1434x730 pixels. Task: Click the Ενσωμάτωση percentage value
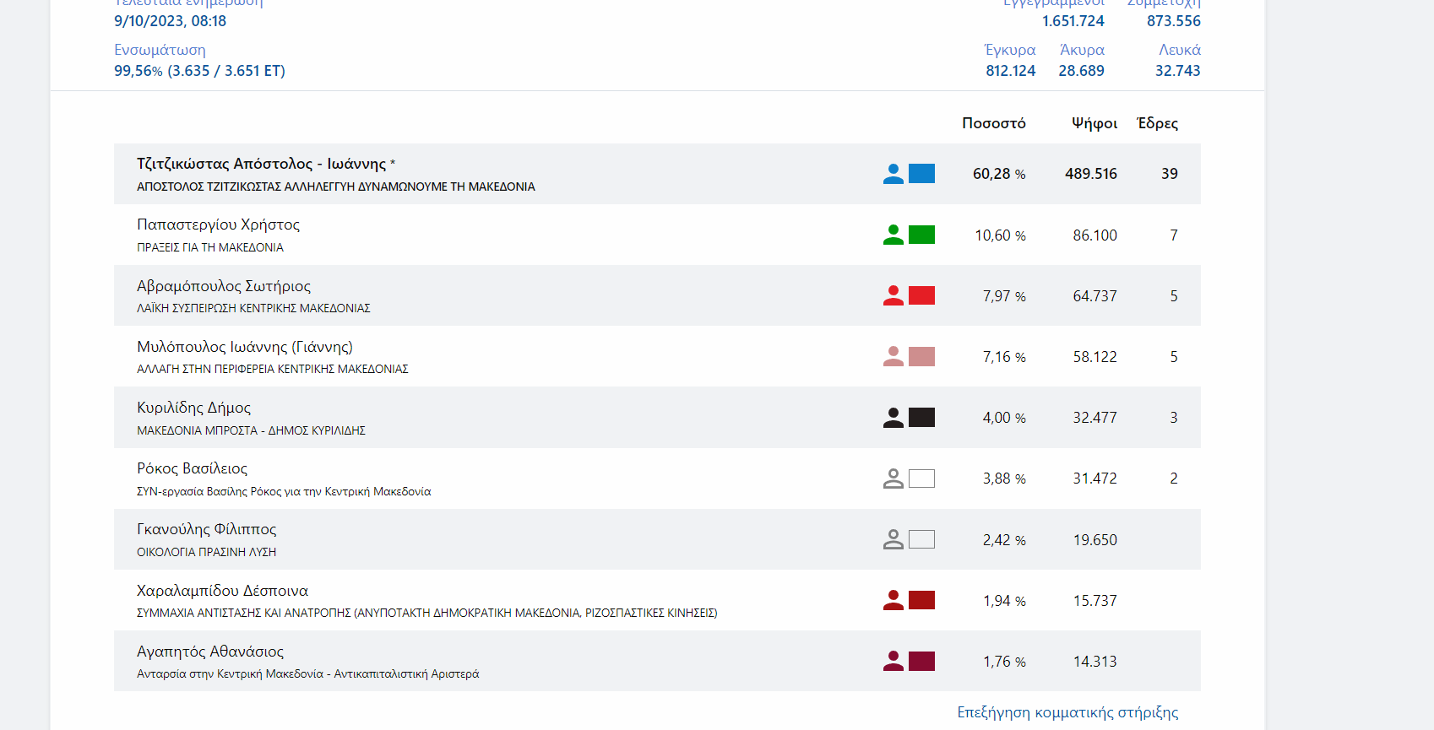pos(199,71)
